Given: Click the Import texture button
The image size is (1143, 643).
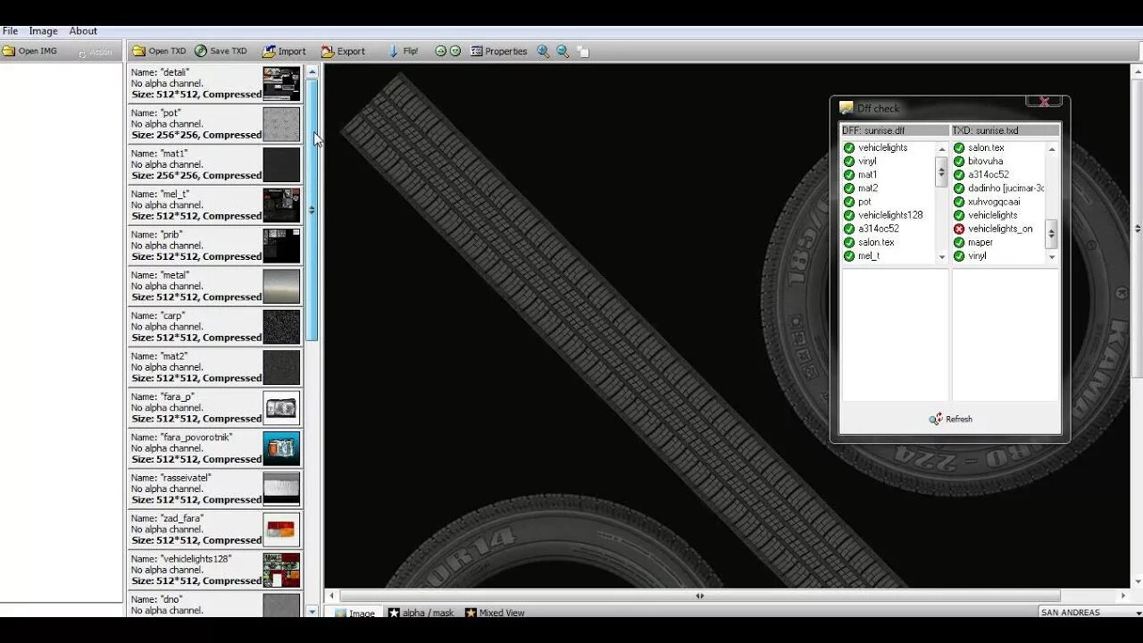Looking at the screenshot, I should (x=284, y=52).
